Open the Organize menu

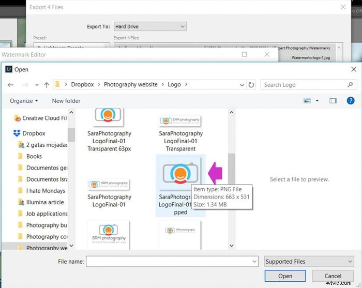24,101
